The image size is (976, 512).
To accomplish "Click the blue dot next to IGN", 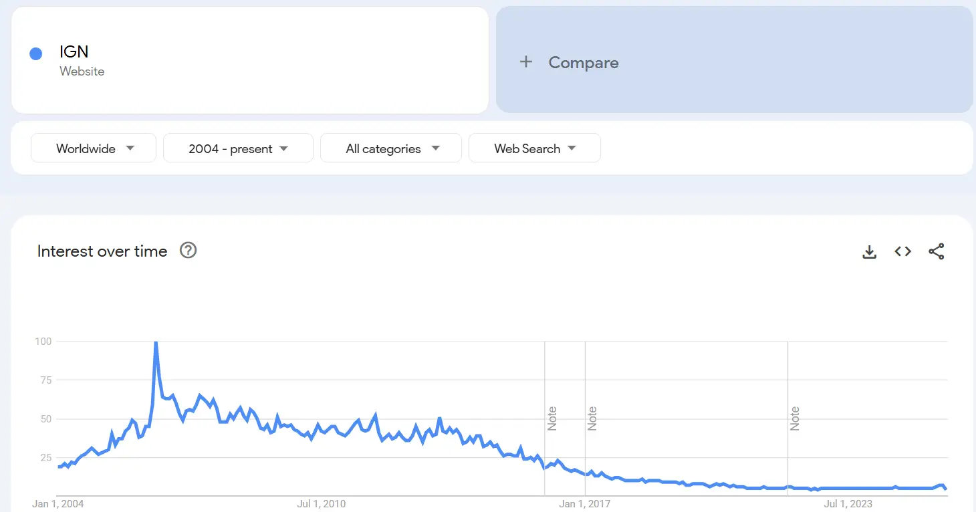I will 36,54.
